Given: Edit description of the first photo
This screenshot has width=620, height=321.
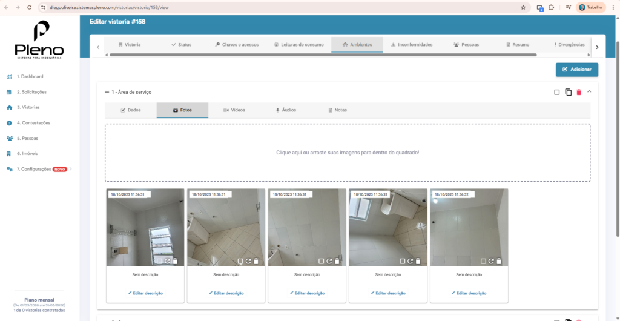Looking at the screenshot, I should click(x=145, y=293).
